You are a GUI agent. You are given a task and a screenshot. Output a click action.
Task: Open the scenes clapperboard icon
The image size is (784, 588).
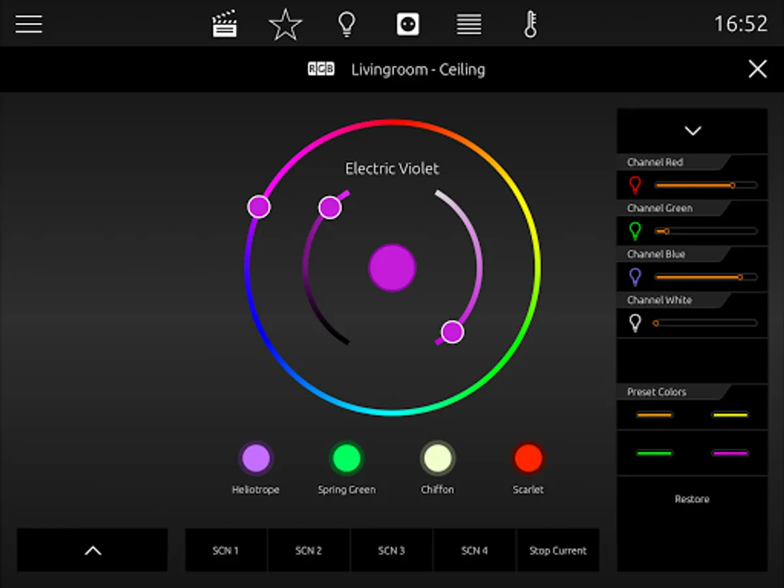pos(224,25)
